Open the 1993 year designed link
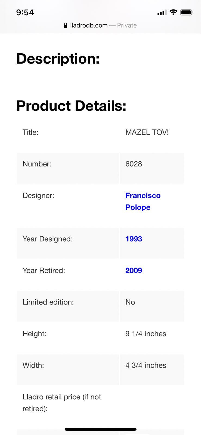Image resolution: width=201 pixels, height=435 pixels. pyautogui.click(x=134, y=239)
